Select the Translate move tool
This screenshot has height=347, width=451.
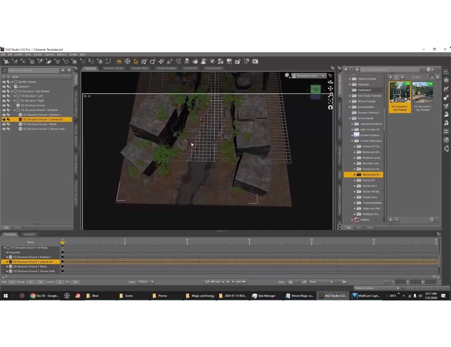click(x=161, y=61)
